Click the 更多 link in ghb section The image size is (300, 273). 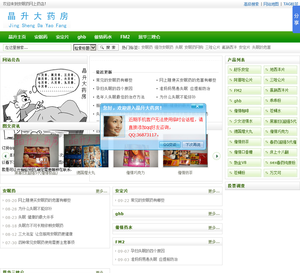click(x=214, y=214)
